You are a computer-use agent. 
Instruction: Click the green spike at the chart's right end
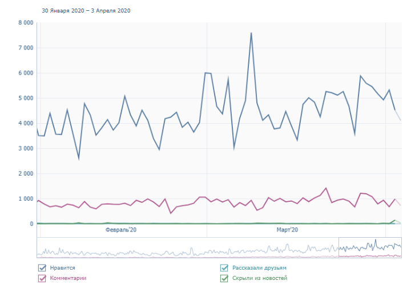394,221
